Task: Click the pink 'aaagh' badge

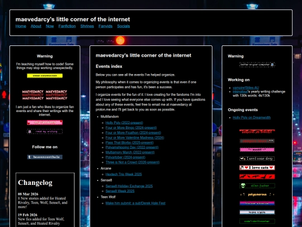Action: pyautogui.click(x=257, y=150)
